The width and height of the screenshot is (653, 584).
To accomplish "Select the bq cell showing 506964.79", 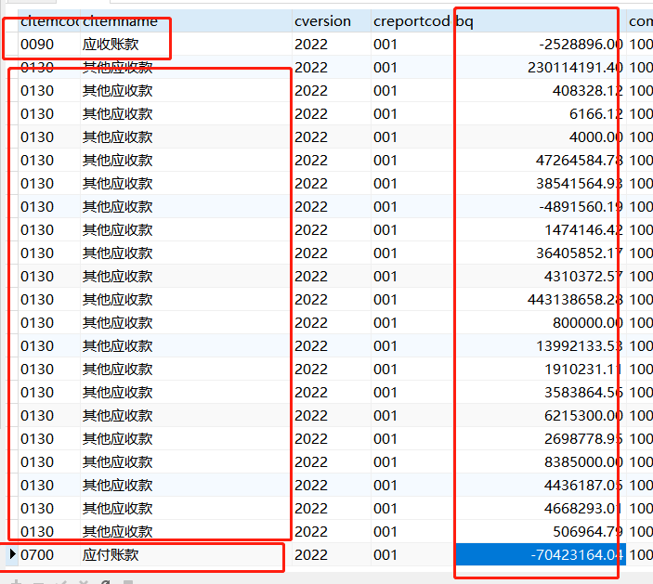I will (x=540, y=532).
